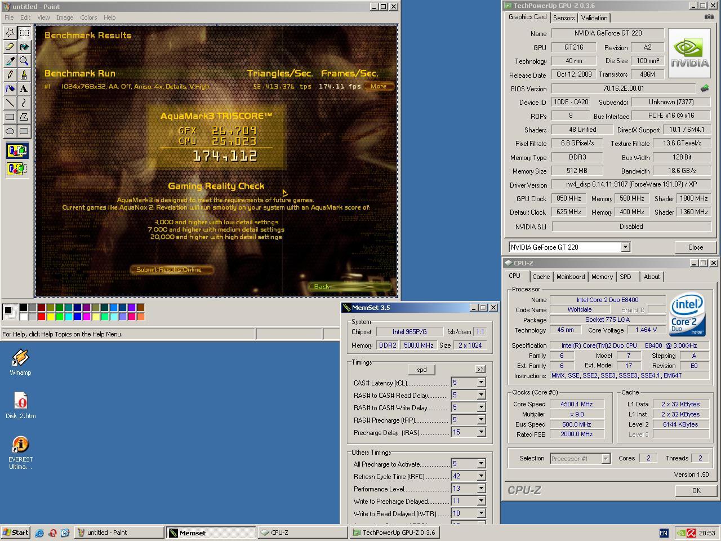This screenshot has width=721, height=541.
Task: Choose the Rounded Rectangle tool
Action: click(24, 131)
